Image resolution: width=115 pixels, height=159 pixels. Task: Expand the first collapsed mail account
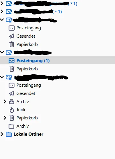(x=2, y=3)
